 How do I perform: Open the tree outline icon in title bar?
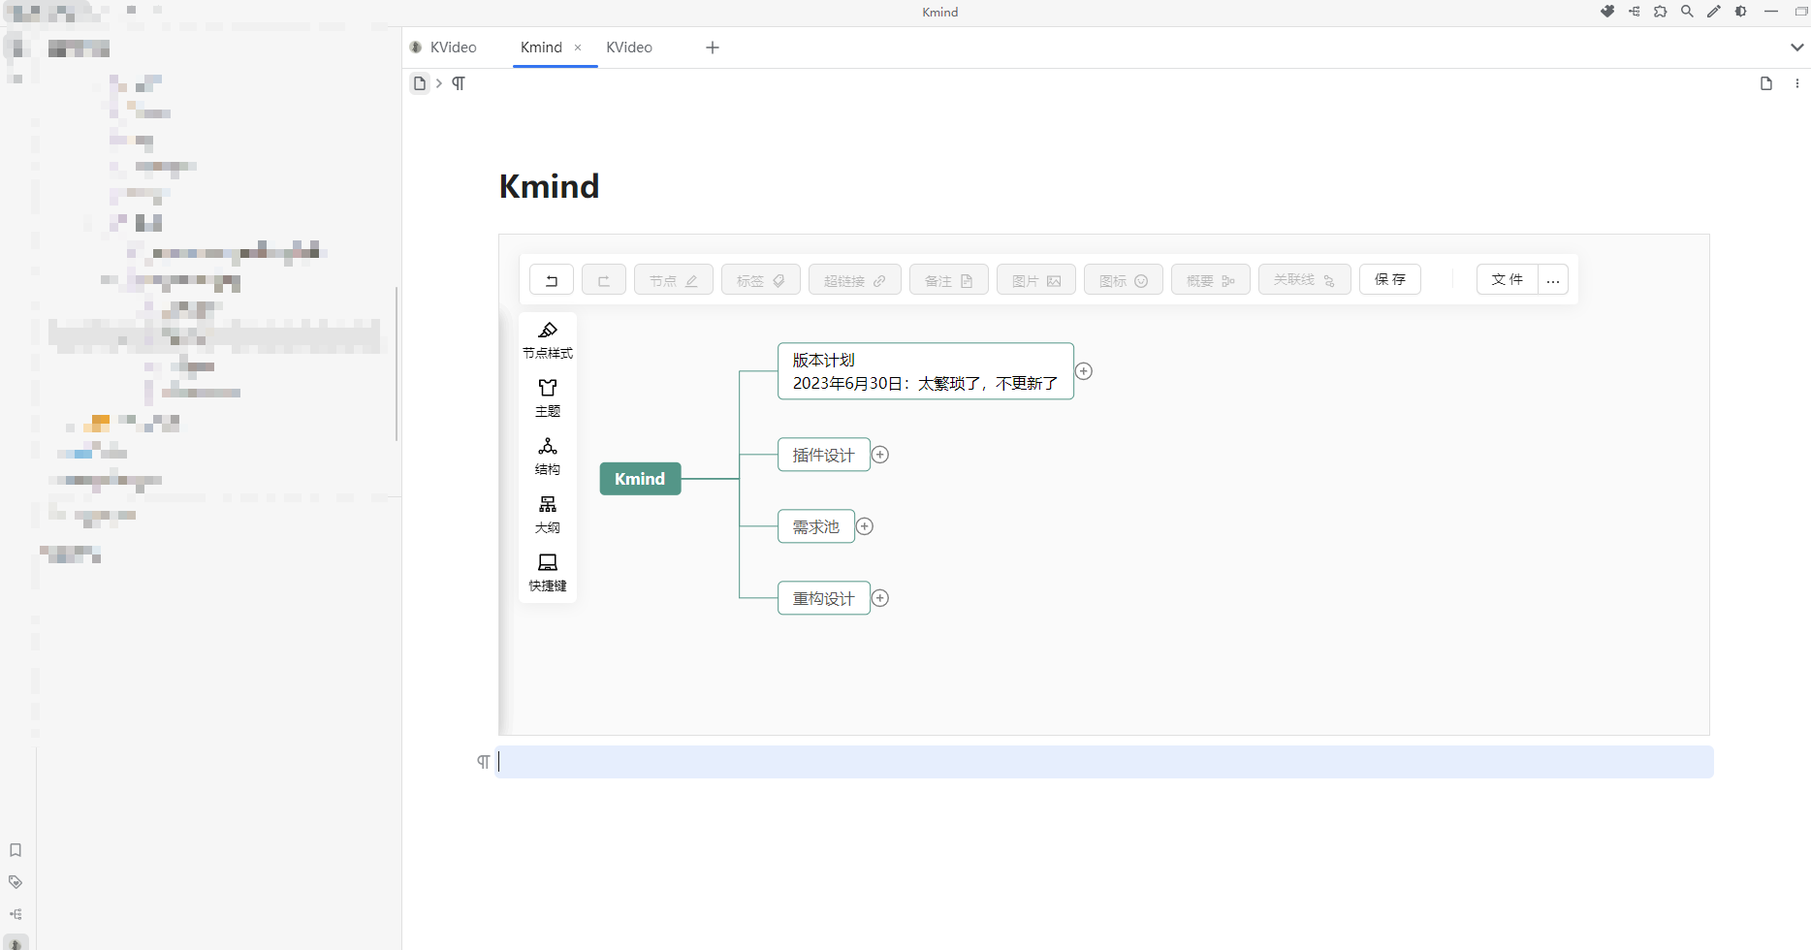point(1635,12)
